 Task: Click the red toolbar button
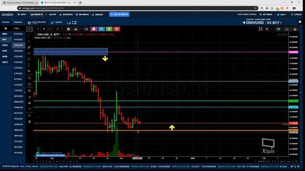click(117, 29)
